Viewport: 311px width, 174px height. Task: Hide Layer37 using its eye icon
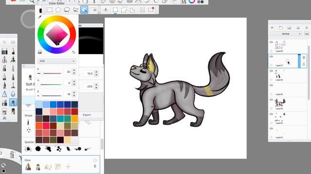(x=271, y=57)
